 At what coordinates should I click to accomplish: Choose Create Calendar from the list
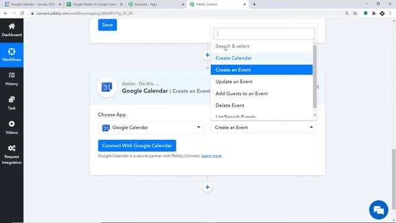[261, 58]
